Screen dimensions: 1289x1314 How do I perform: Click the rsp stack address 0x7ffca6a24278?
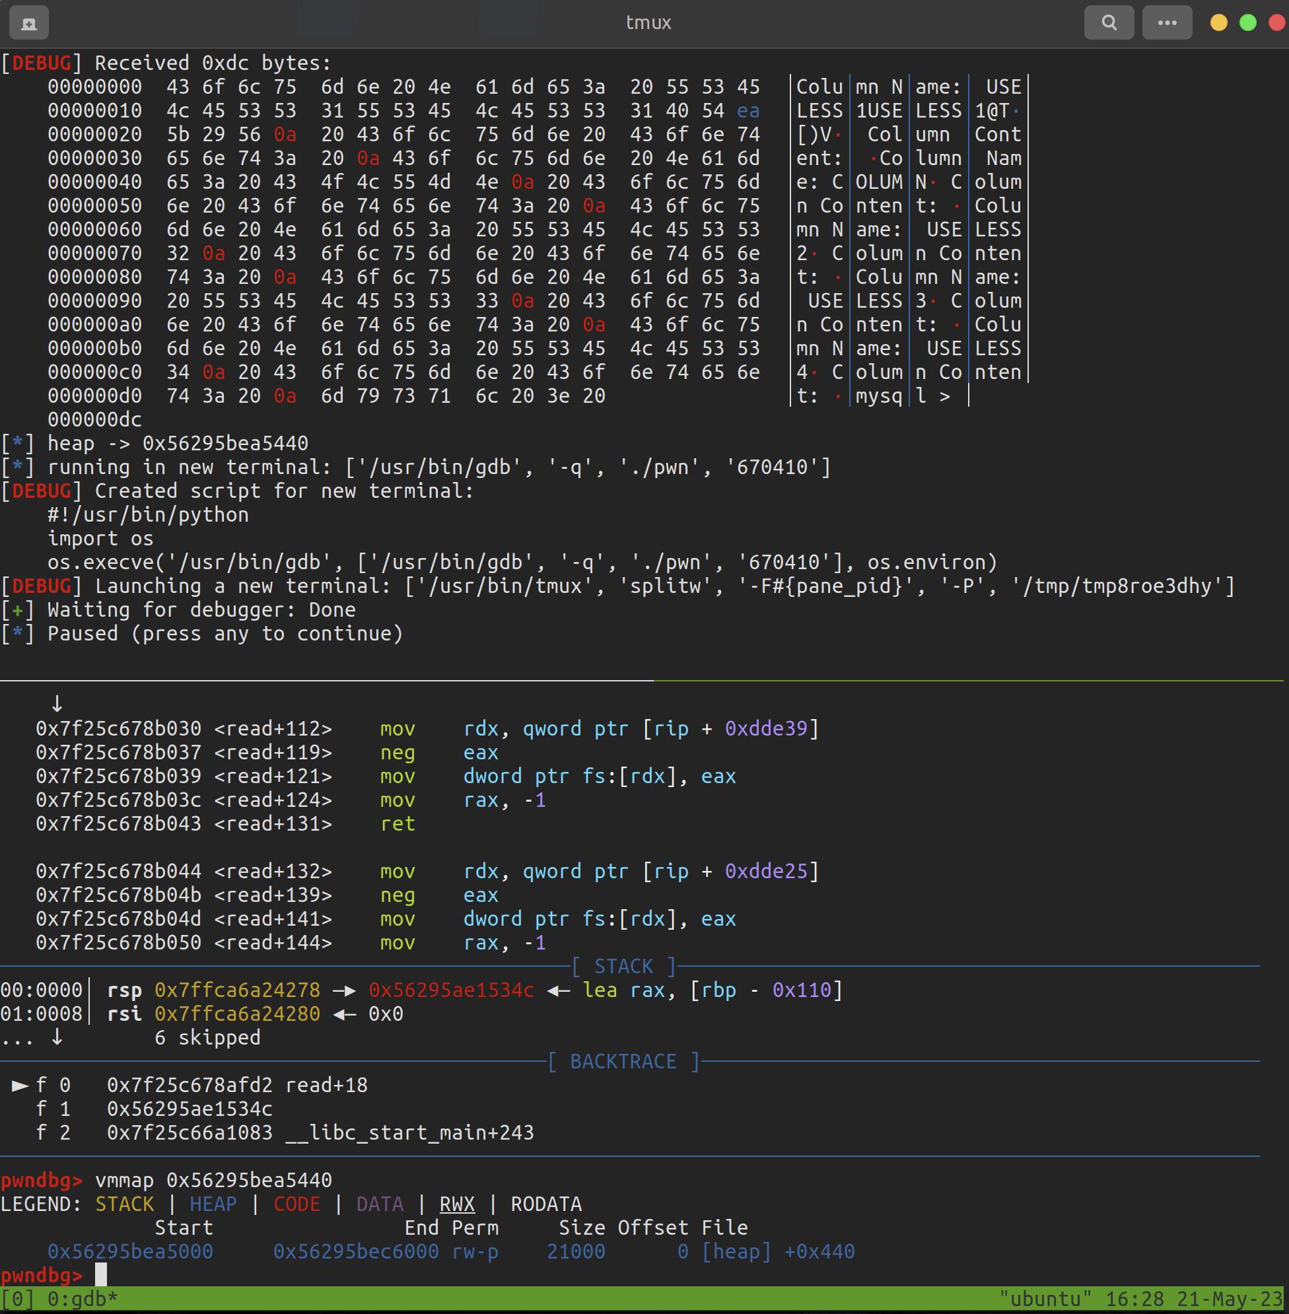[x=237, y=990]
